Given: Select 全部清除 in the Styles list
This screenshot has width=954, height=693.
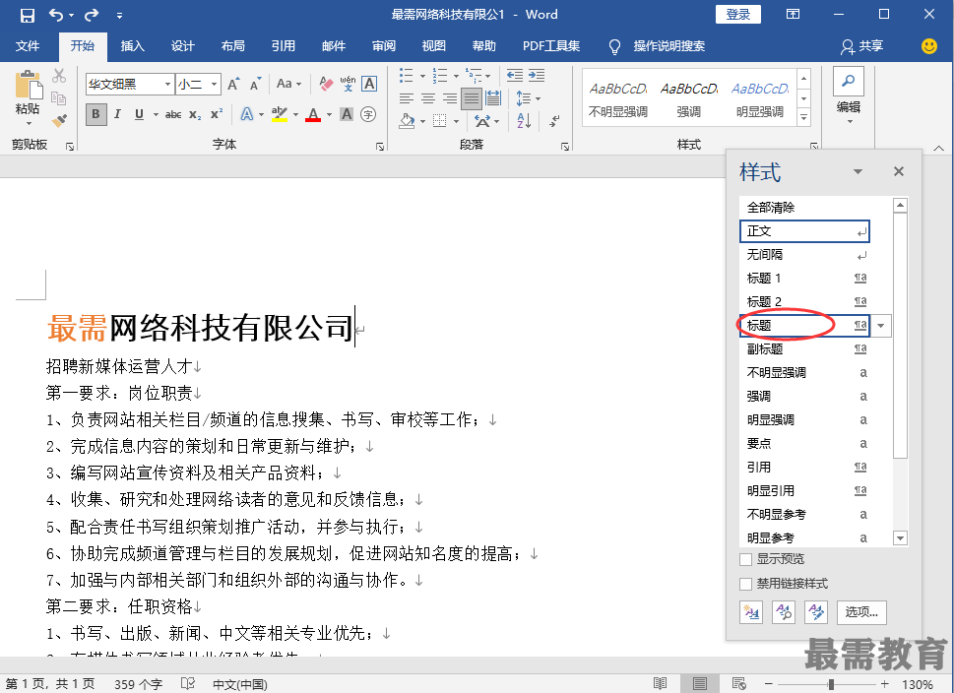Looking at the screenshot, I should coord(804,208).
